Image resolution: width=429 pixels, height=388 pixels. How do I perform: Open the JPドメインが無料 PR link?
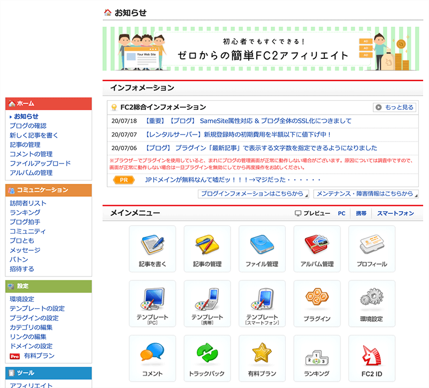(233, 180)
